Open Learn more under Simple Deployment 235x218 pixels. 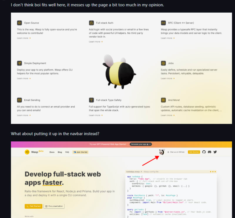[x=24, y=78]
